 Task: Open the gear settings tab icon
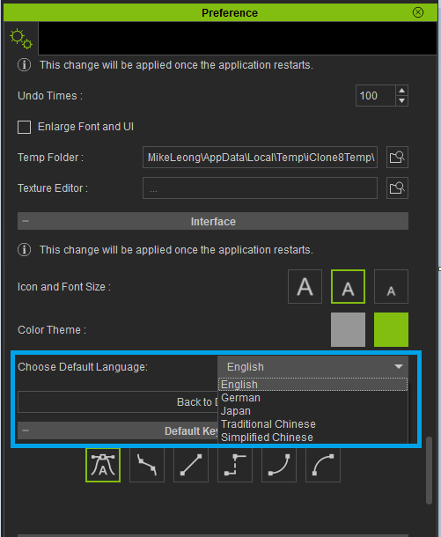pos(21,39)
